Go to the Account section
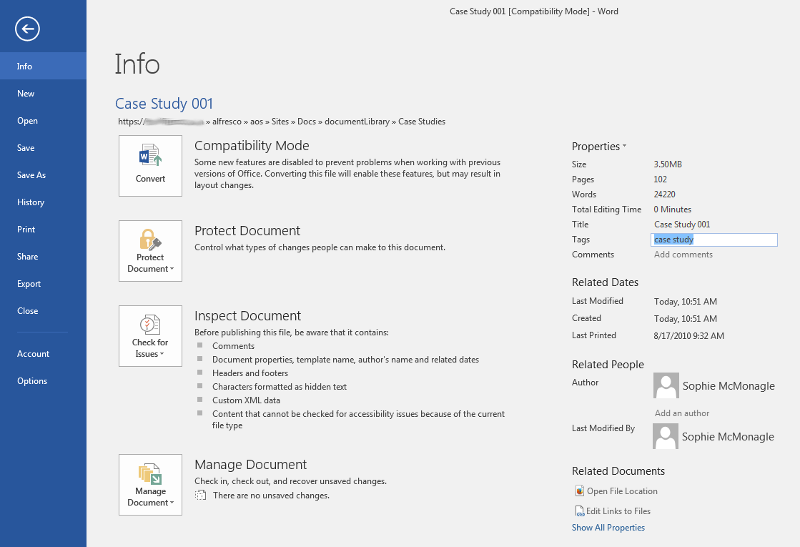The width and height of the screenshot is (800, 547). (33, 353)
